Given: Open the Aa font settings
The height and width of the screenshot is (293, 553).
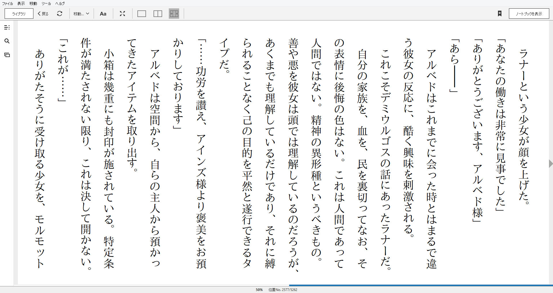Looking at the screenshot, I should click(x=103, y=14).
